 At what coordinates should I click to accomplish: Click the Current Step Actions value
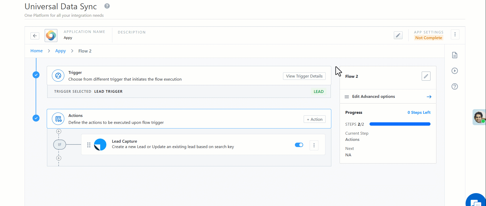coord(352,140)
